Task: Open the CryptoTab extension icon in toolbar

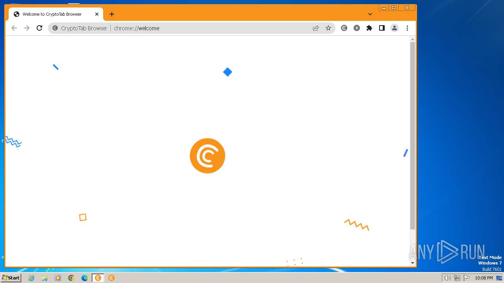Action: pyautogui.click(x=344, y=28)
